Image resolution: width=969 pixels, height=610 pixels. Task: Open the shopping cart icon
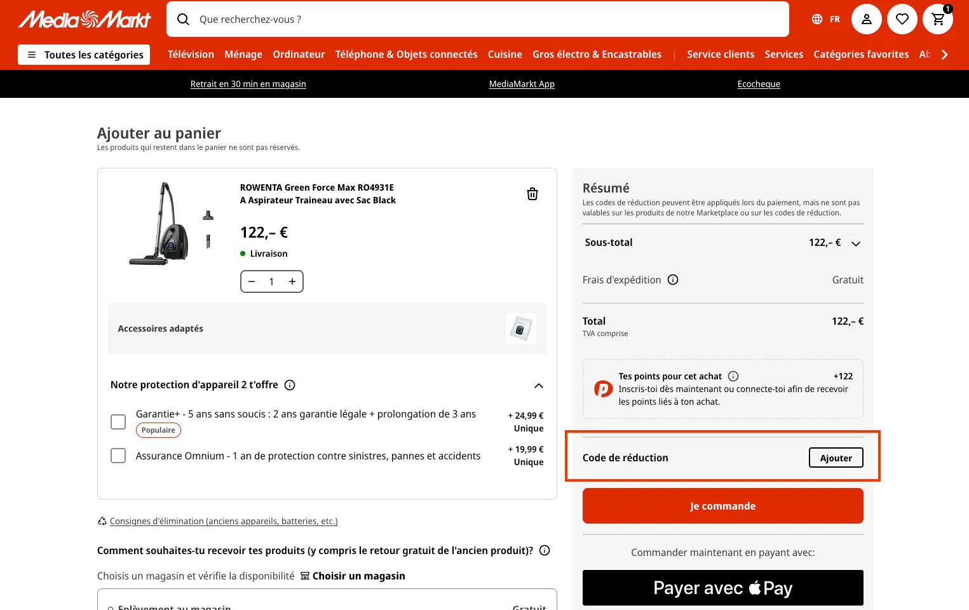(938, 19)
